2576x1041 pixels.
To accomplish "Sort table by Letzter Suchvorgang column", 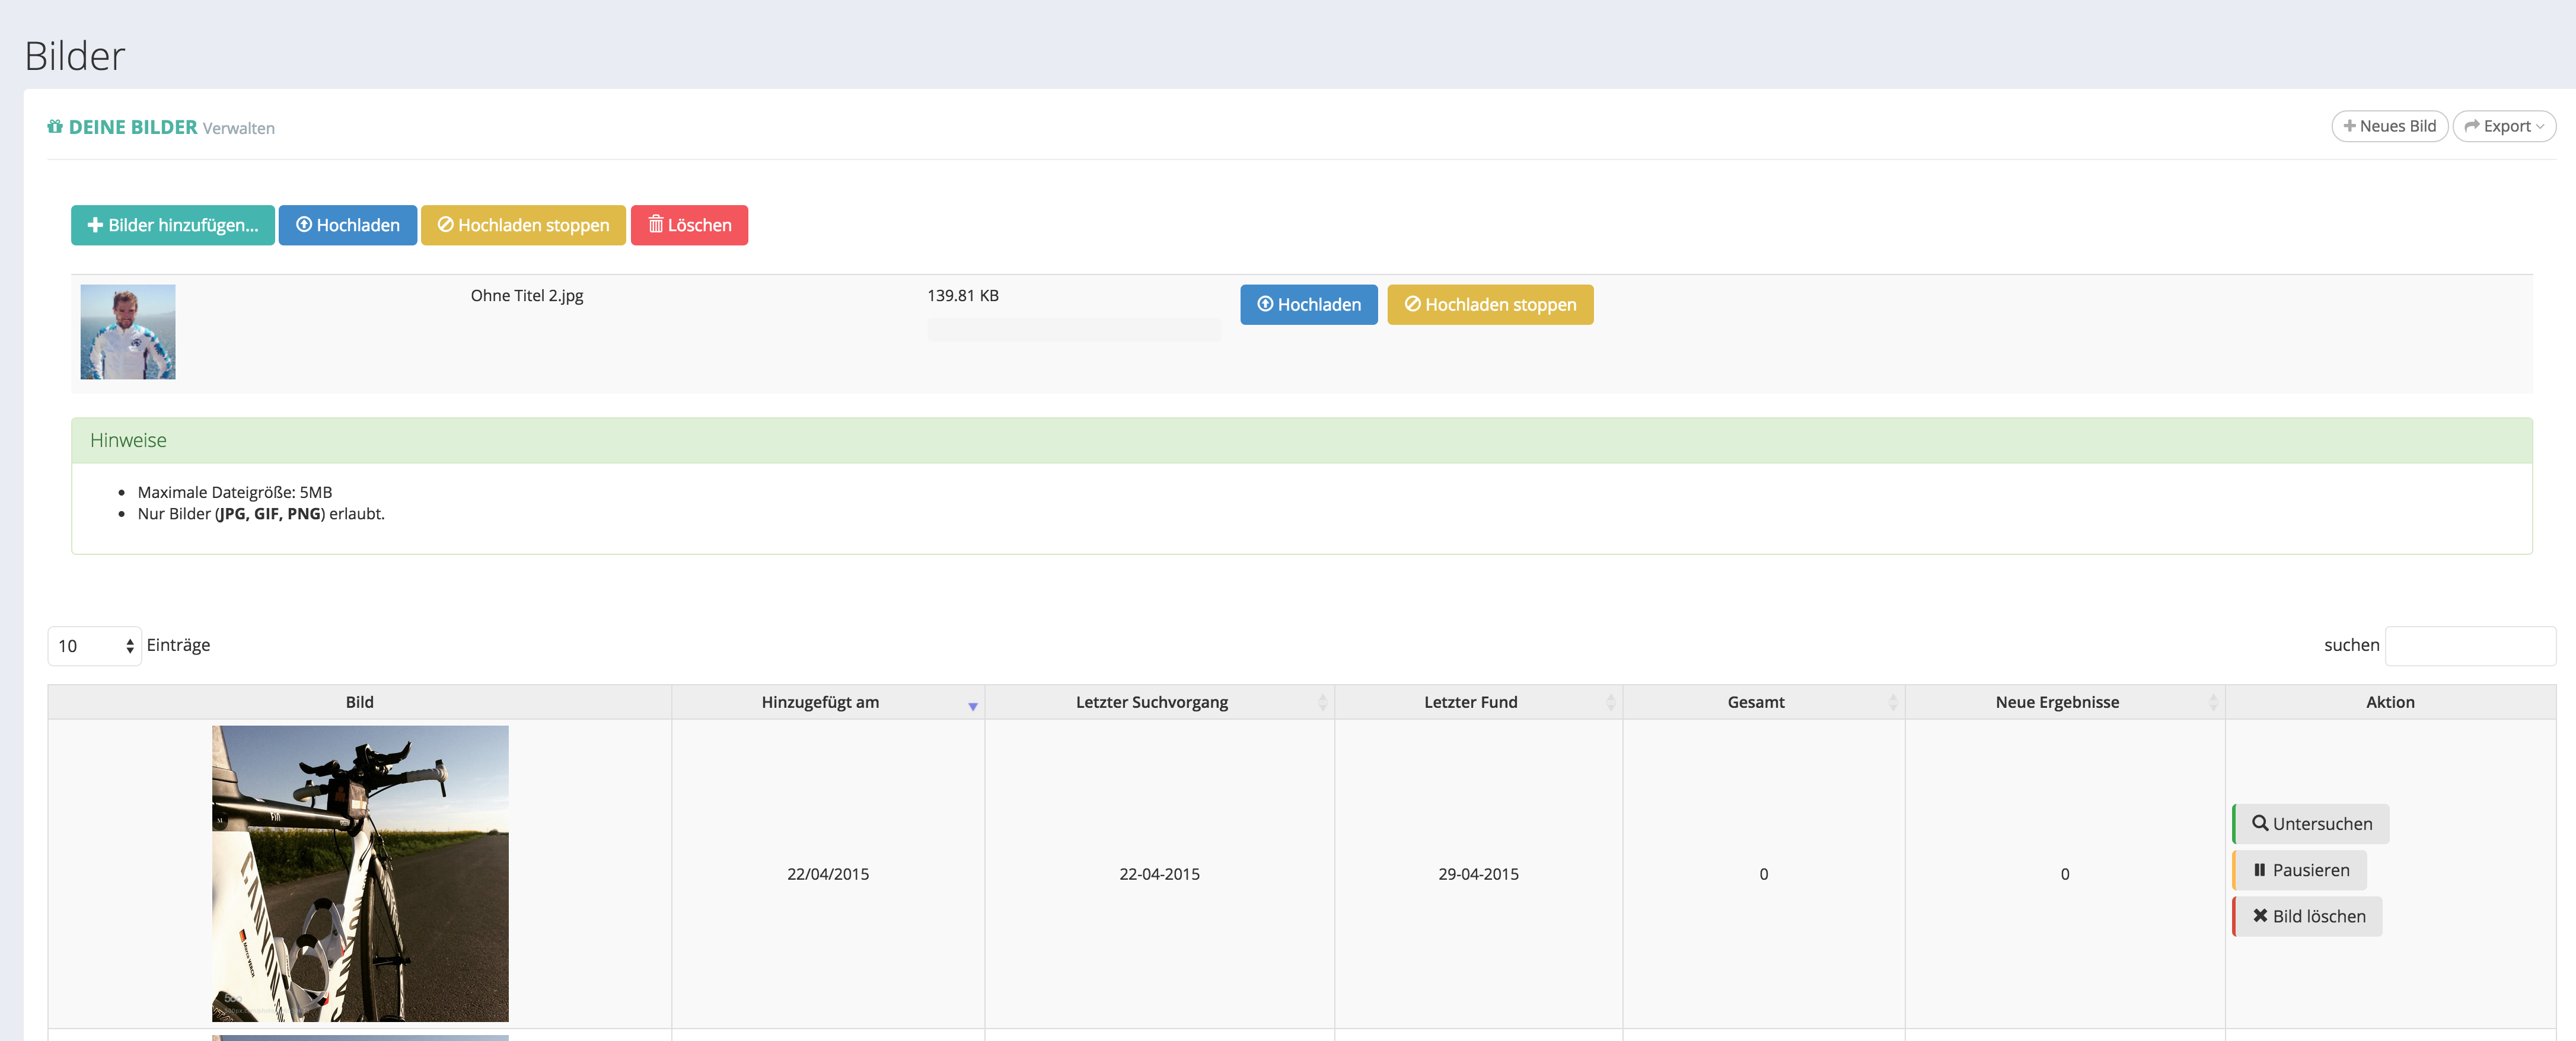I will pos(1159,702).
